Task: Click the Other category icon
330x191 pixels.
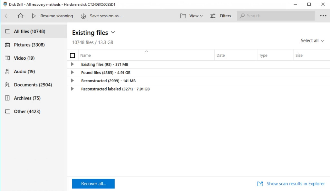Action: click(x=7, y=111)
